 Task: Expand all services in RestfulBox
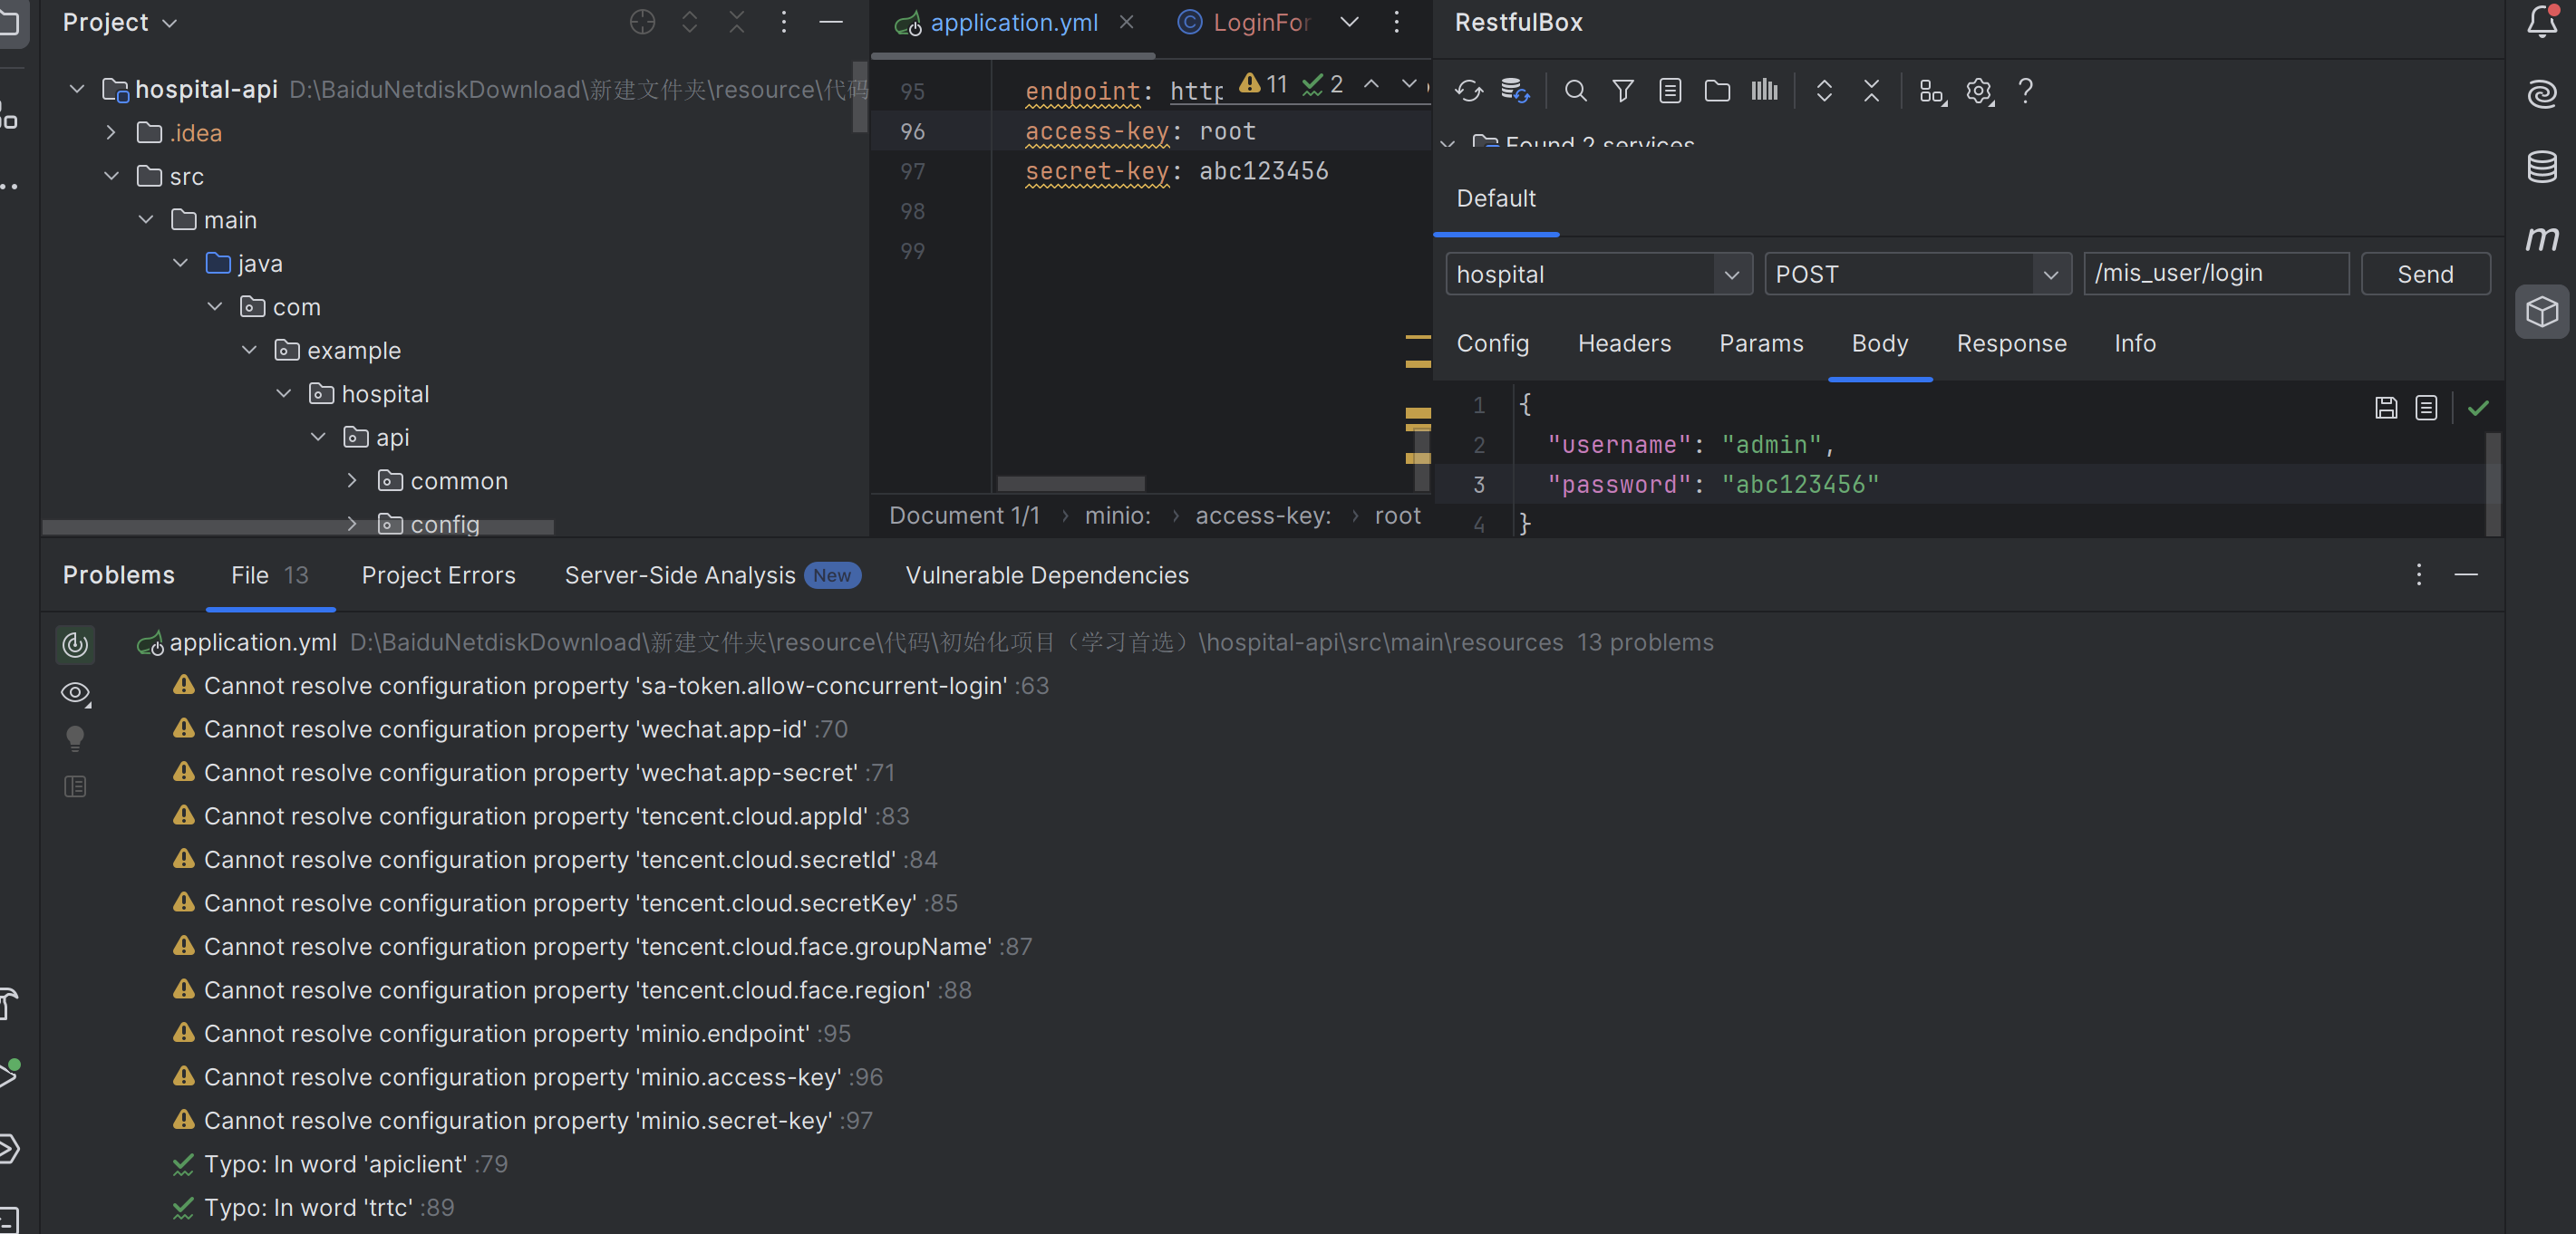[x=1824, y=91]
